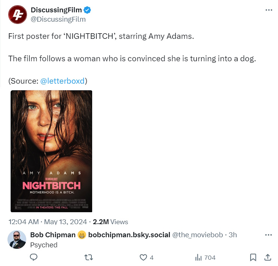Go to the @DiscussingFilm handle
The image size is (278, 266).
click(x=58, y=19)
